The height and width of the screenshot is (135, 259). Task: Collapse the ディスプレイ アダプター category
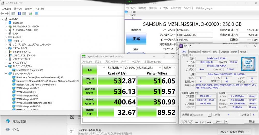tap(6, 66)
